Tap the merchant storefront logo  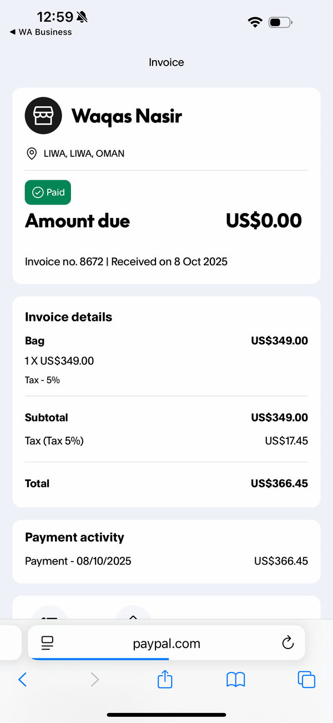coord(43,116)
